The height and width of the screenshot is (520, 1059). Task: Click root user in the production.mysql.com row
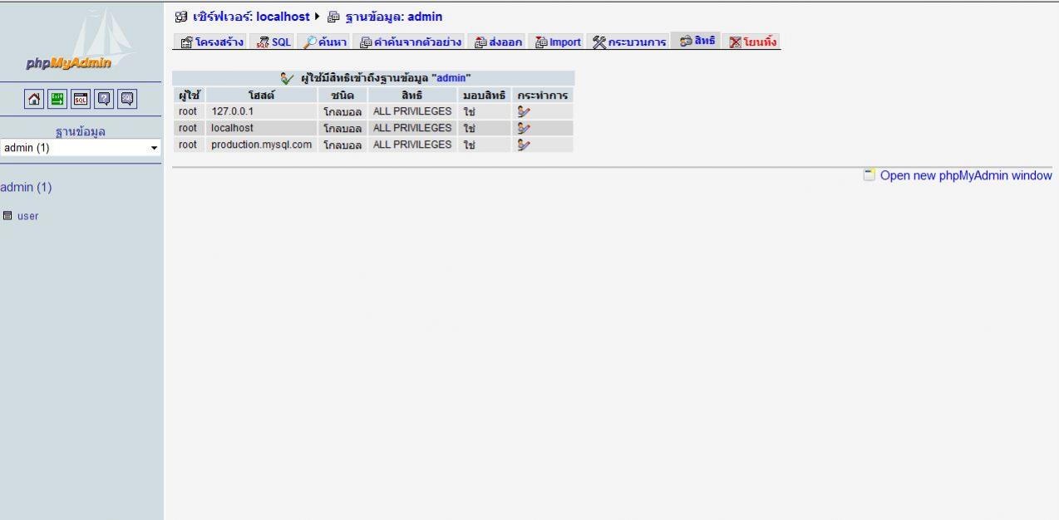(x=188, y=145)
